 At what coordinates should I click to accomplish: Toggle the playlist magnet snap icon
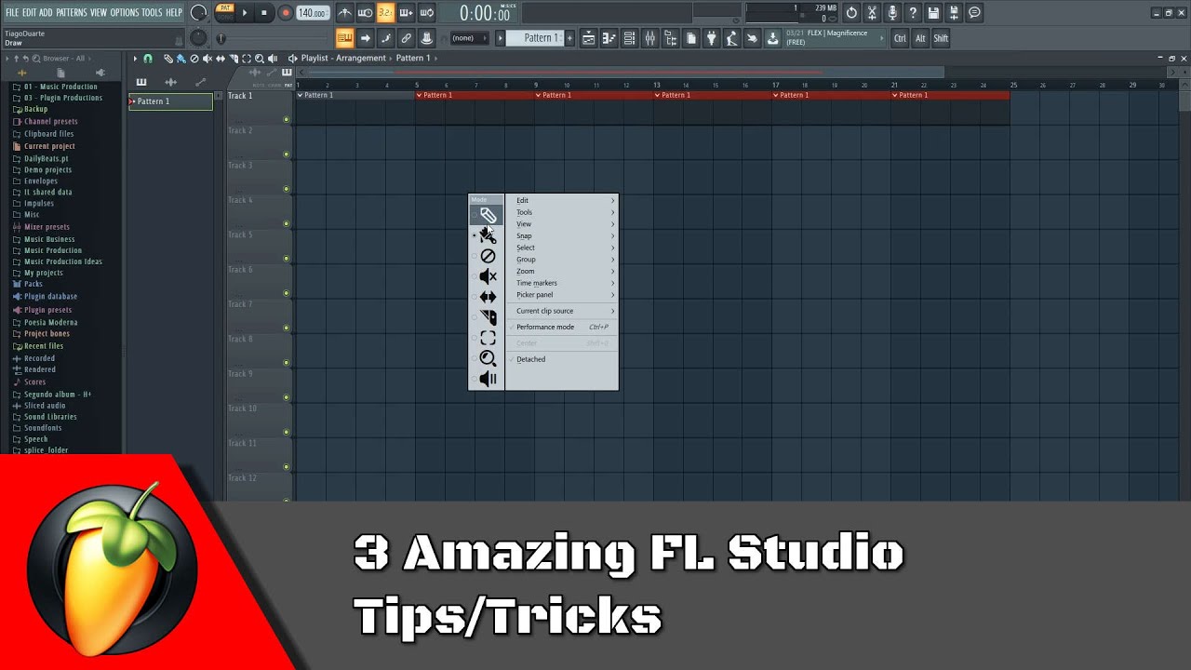tap(147, 59)
